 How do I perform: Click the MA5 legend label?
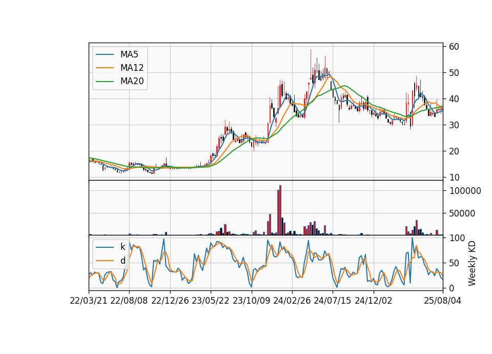point(129,54)
